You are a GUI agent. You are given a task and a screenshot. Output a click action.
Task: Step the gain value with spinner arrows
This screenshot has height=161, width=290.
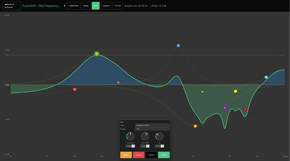148,146
